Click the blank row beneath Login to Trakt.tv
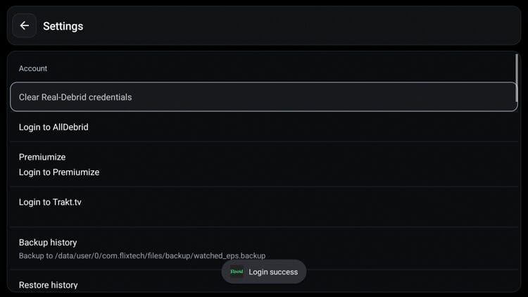 (x=263, y=220)
